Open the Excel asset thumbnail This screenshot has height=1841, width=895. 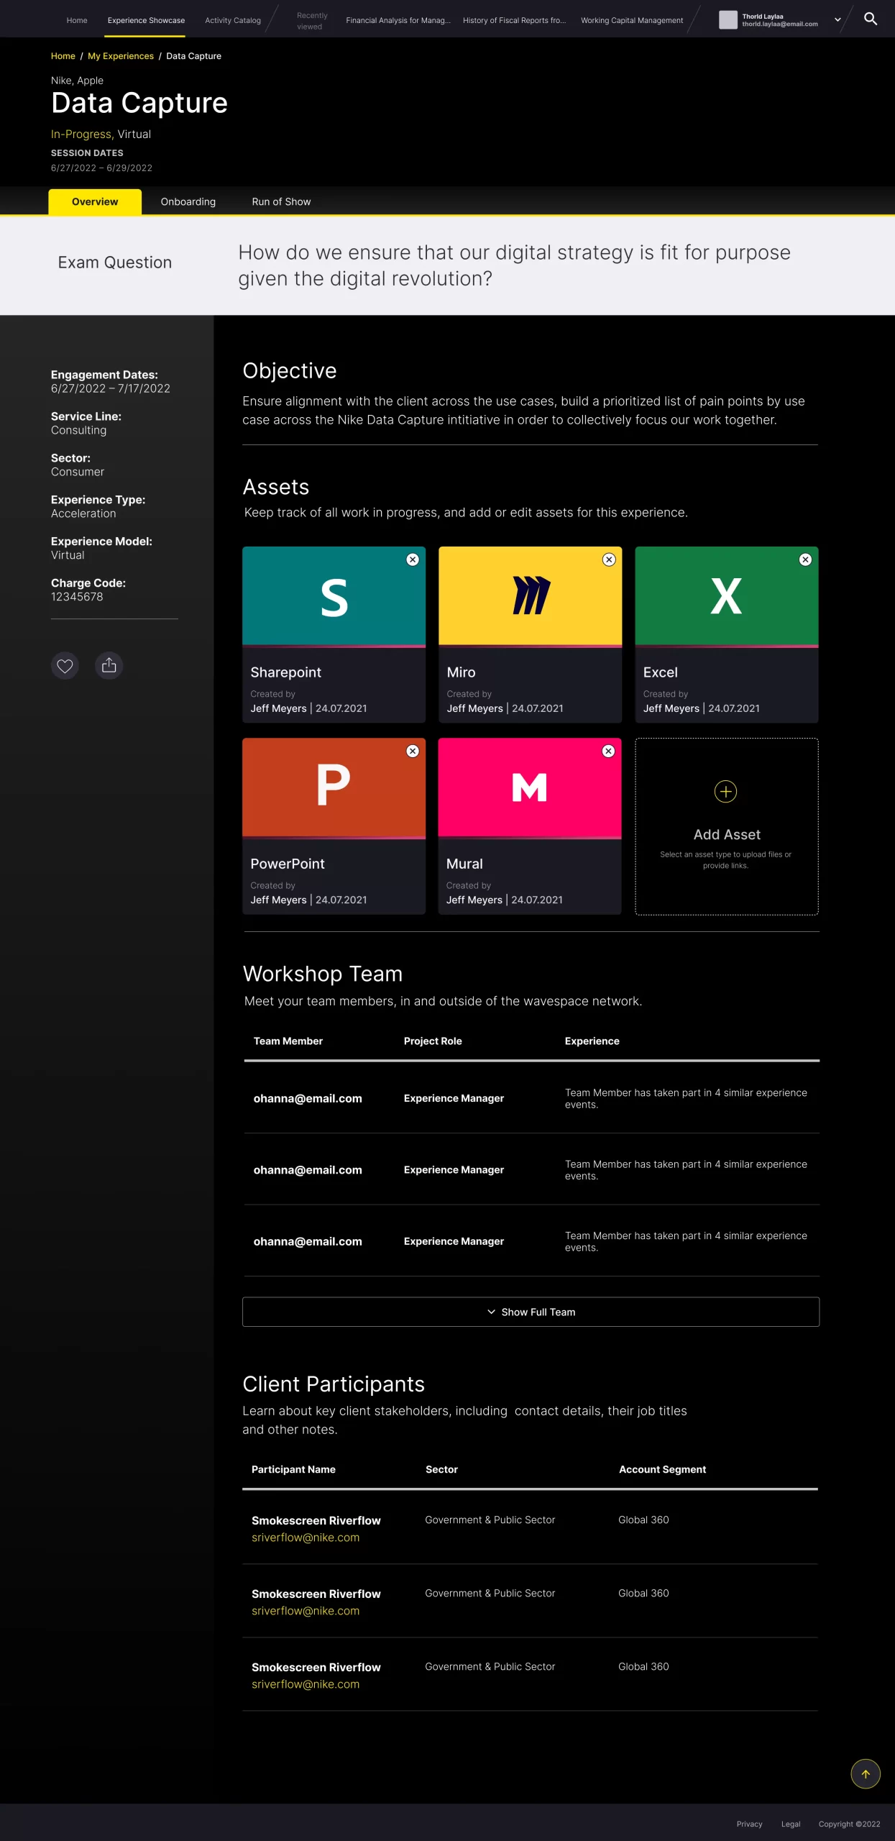click(727, 596)
